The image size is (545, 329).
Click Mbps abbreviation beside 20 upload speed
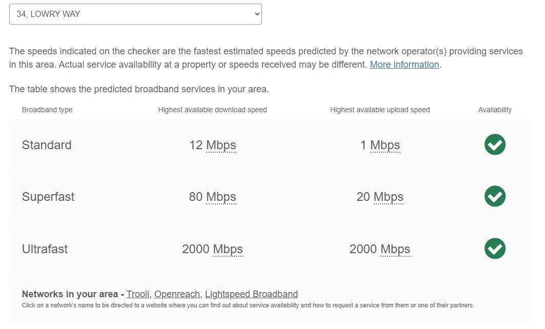click(x=389, y=197)
